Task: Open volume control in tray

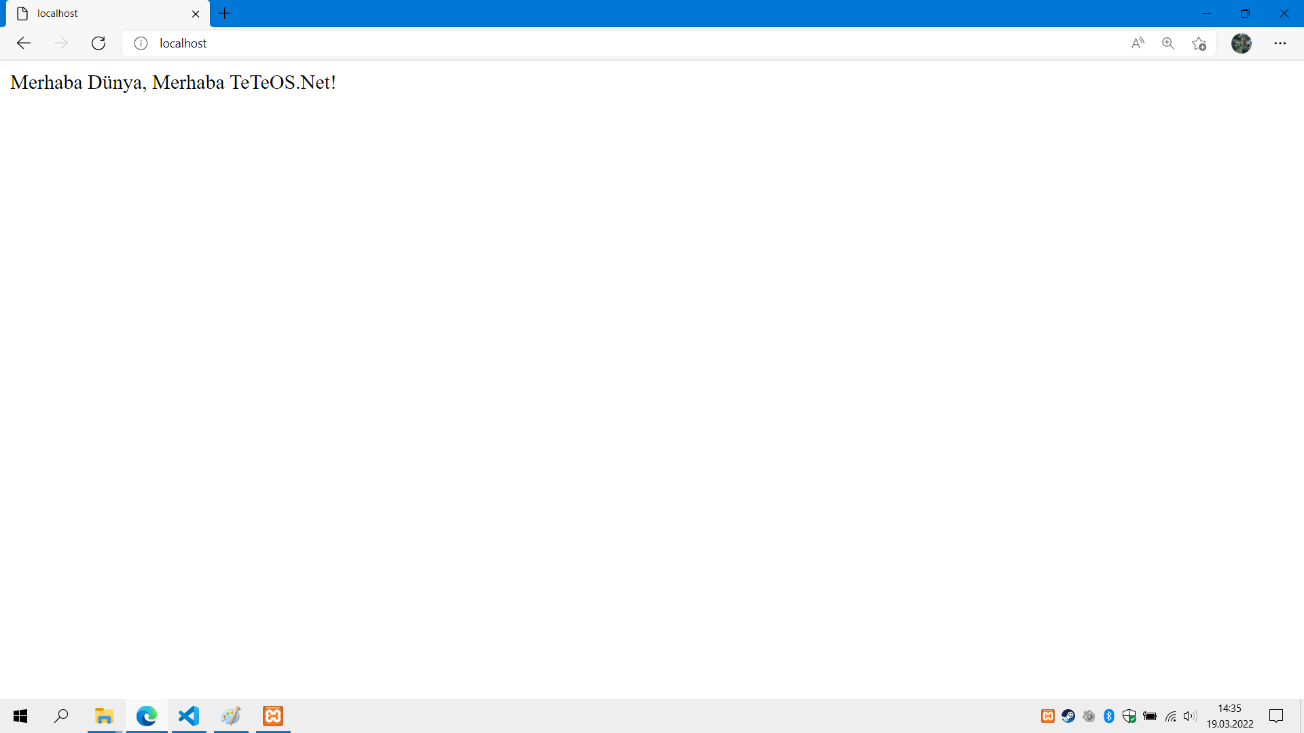Action: click(1190, 716)
